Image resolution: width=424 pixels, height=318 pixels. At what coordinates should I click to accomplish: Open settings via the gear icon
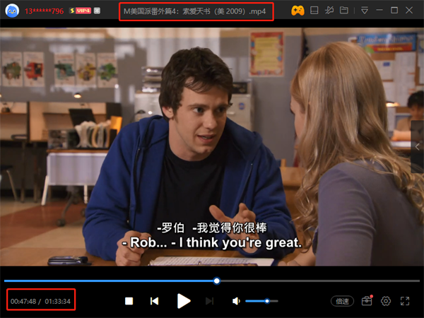[386, 301]
